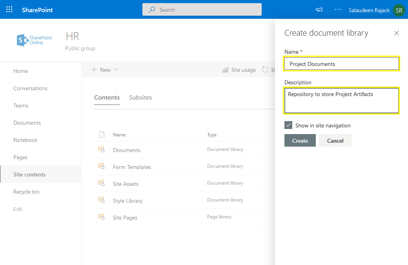The width and height of the screenshot is (408, 265).
Task: Click the Site Pages library icon
Action: 102,217
